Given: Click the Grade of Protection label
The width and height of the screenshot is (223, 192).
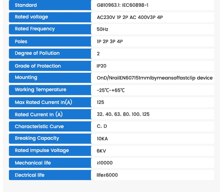Looking at the screenshot, I should pos(38,66).
